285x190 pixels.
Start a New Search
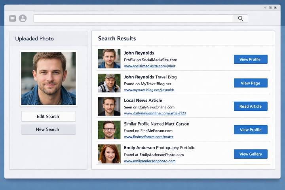(48, 129)
